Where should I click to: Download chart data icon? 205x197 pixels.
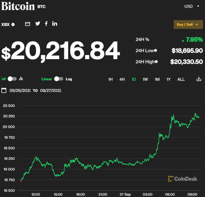point(199,79)
